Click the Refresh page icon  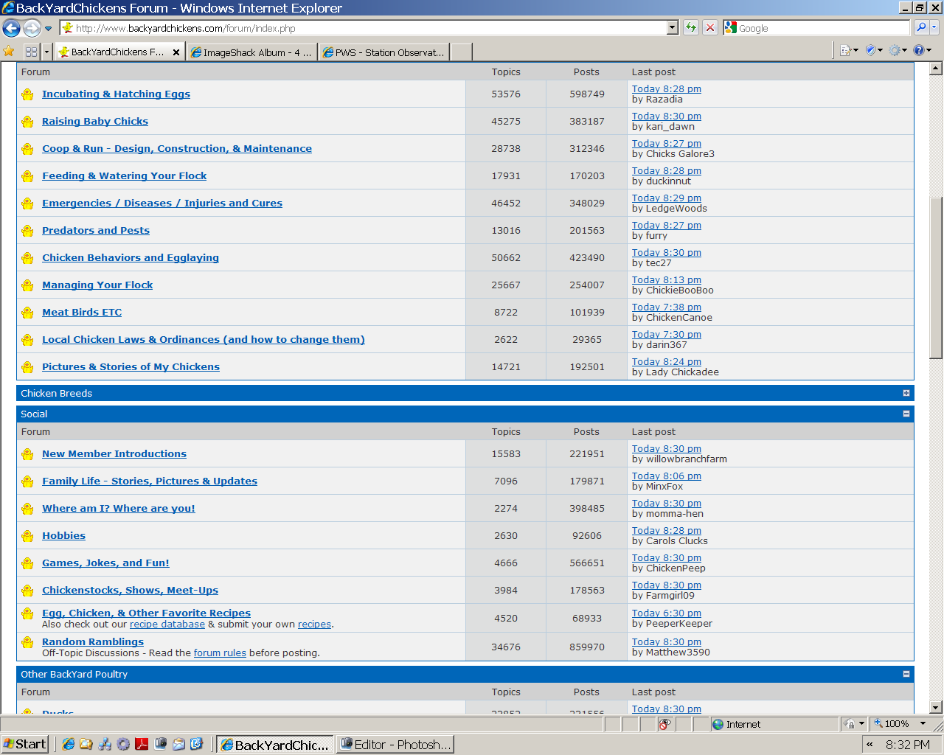pos(691,28)
